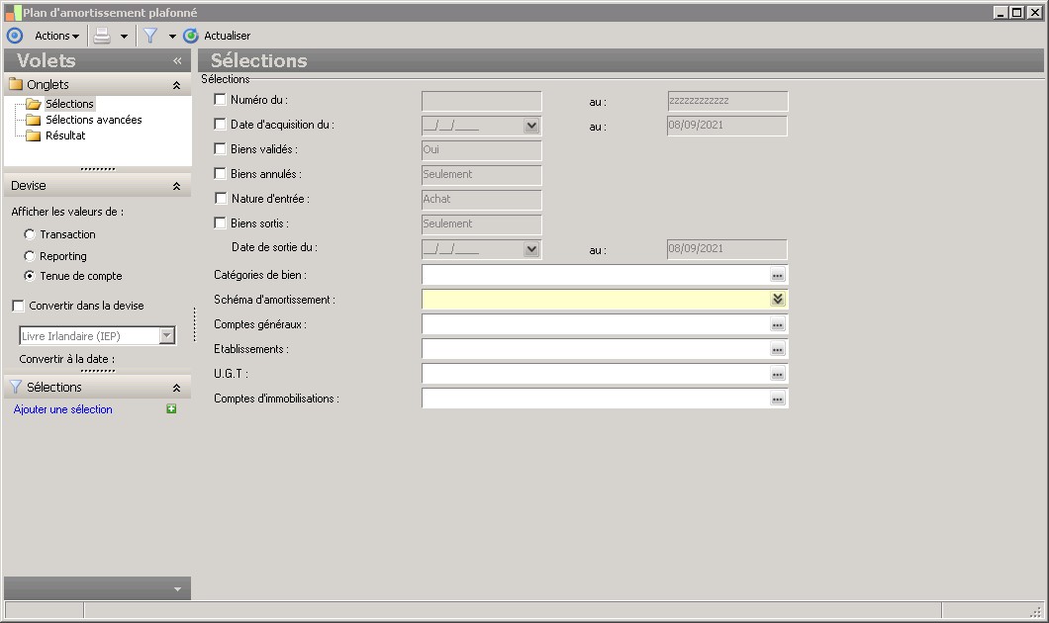The height and width of the screenshot is (623, 1049).
Task: Select the Sélections tree item
Action: (x=69, y=104)
